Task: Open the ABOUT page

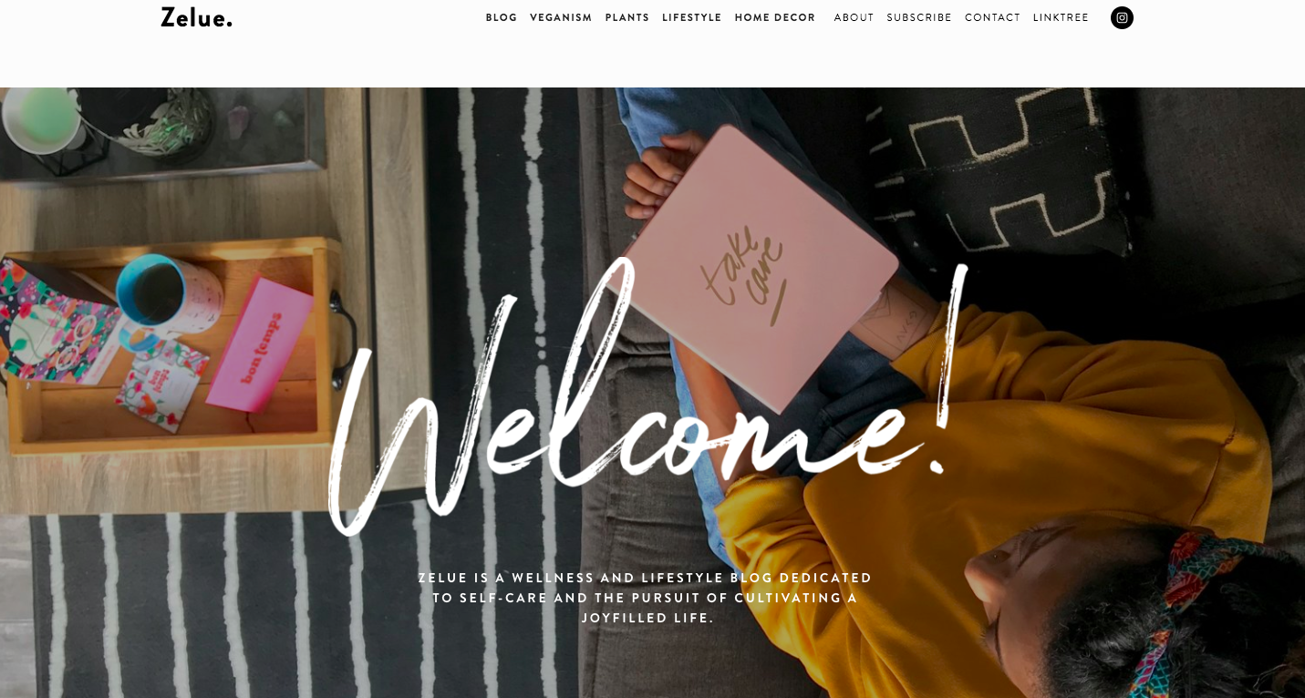Action: point(854,17)
